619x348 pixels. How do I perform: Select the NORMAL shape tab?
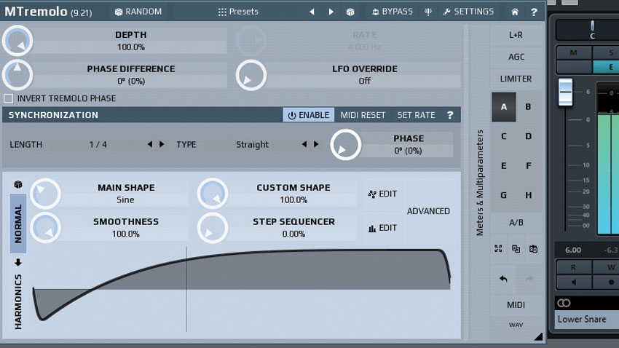point(18,224)
